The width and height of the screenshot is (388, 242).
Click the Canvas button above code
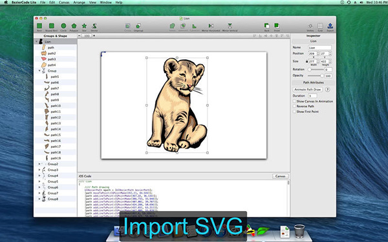(281, 176)
